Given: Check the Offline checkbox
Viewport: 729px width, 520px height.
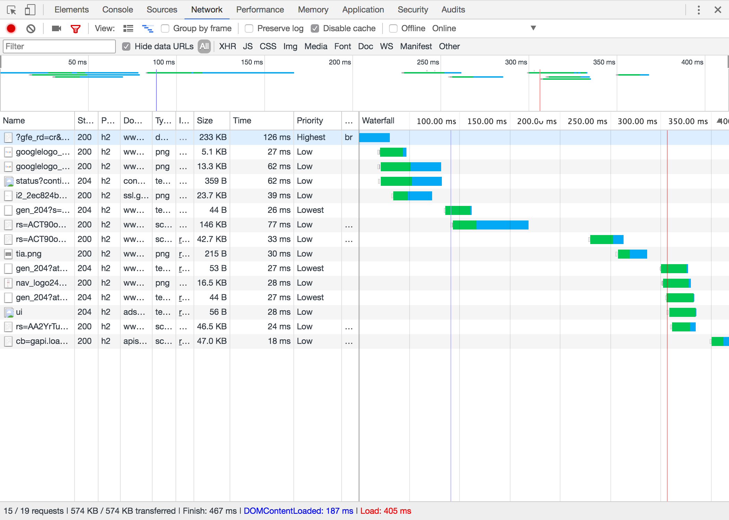Looking at the screenshot, I should pyautogui.click(x=393, y=28).
